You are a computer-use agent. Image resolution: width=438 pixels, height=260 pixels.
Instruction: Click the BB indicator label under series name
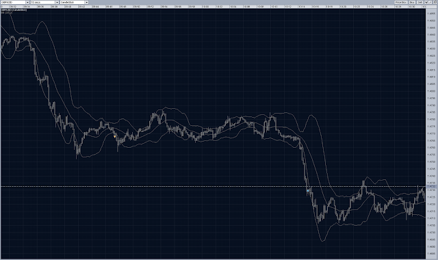click(x=6, y=13)
